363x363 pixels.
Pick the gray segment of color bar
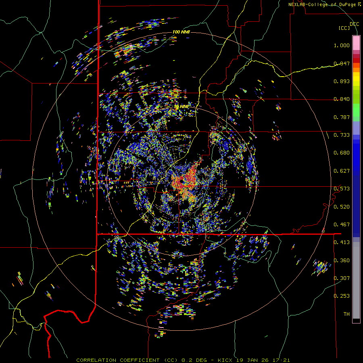[x=356, y=280]
